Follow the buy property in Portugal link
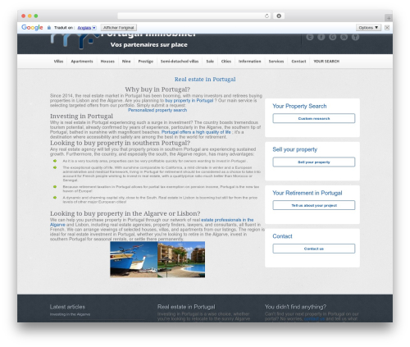410x347 pixels. coord(189,100)
